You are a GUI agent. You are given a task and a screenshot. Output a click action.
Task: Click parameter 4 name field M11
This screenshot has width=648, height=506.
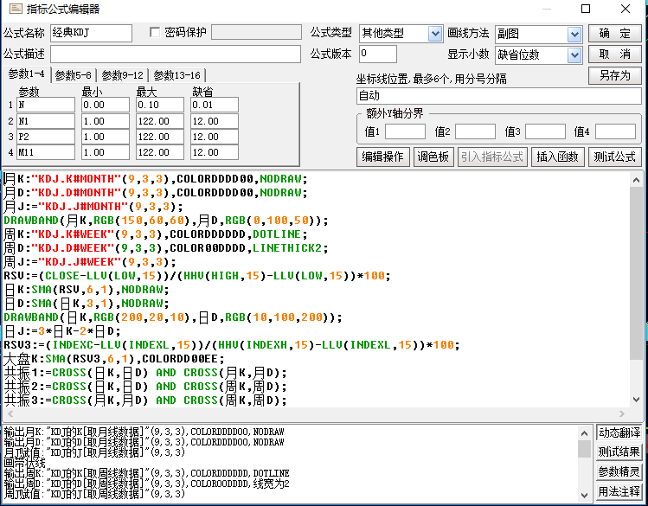[46, 152]
